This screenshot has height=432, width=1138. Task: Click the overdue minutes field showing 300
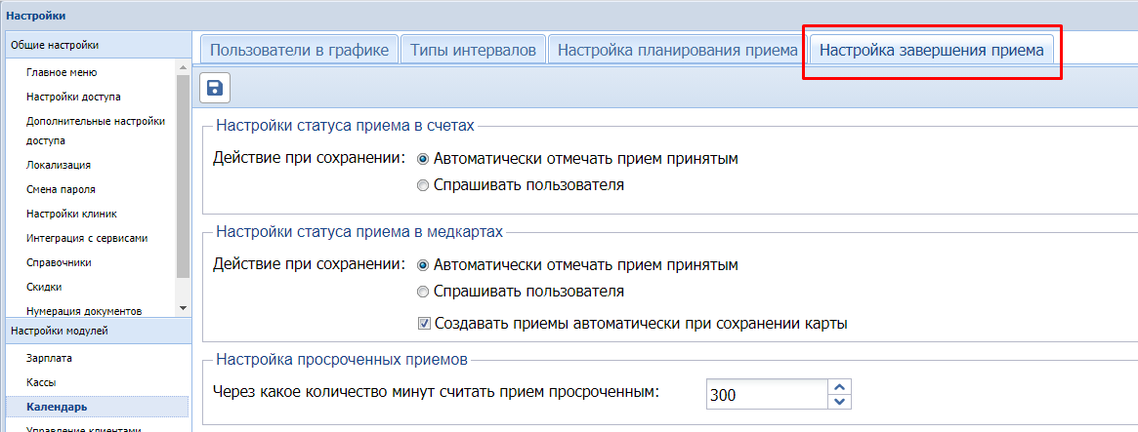pos(766,395)
